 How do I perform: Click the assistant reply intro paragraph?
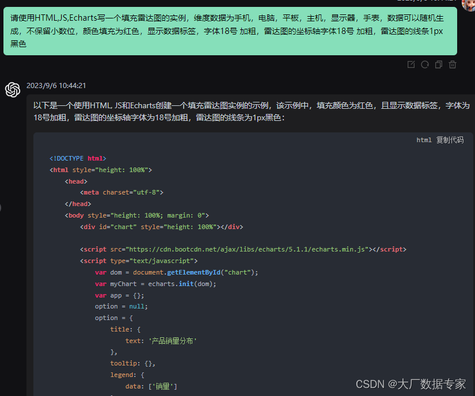[x=252, y=112]
